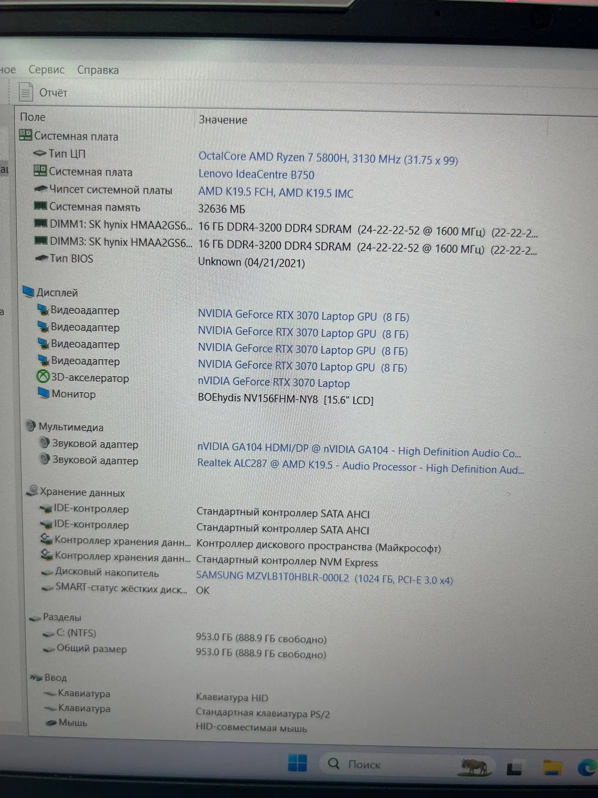Click the Мышь mouse icon

pyautogui.click(x=51, y=722)
